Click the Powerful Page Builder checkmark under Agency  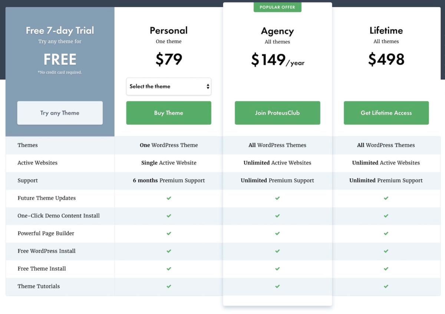click(277, 234)
